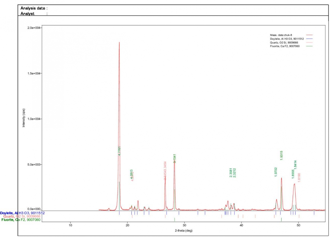Screen dimensions: 331x238
Task: Click the 2.0e+004 y-axis tick label
Action: click(x=34, y=28)
